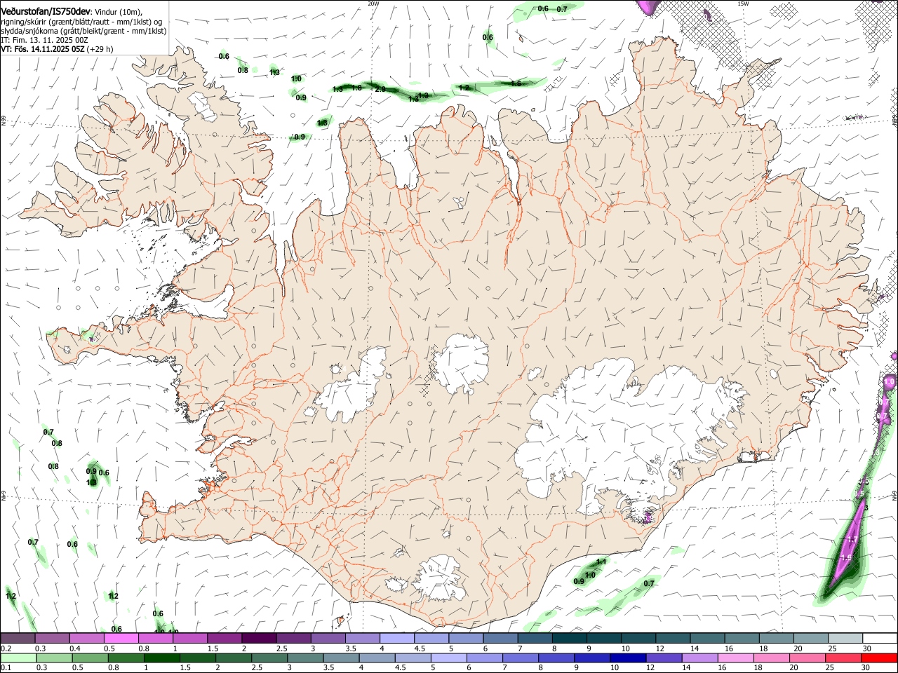Select the '4.5' label in the lower legend row
This screenshot has width=898, height=673.
tap(399, 668)
